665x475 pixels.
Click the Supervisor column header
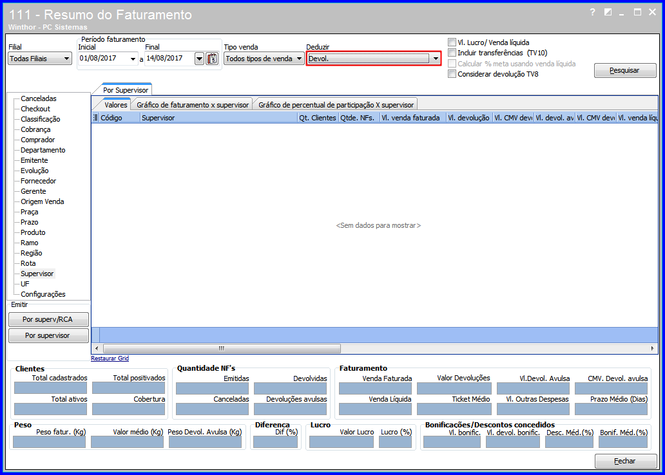tap(218, 118)
